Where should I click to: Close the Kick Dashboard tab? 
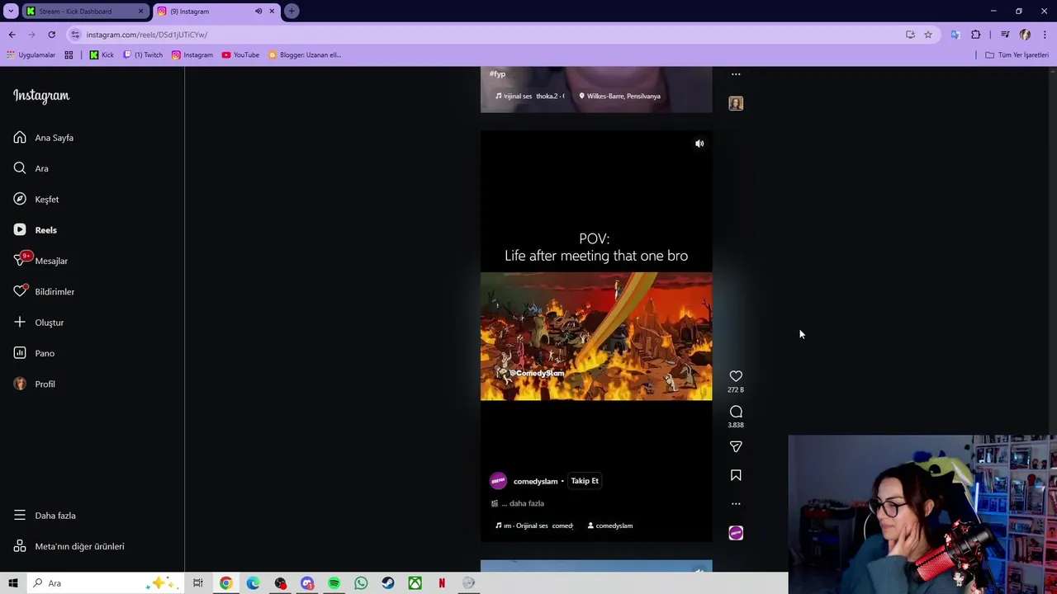click(140, 12)
